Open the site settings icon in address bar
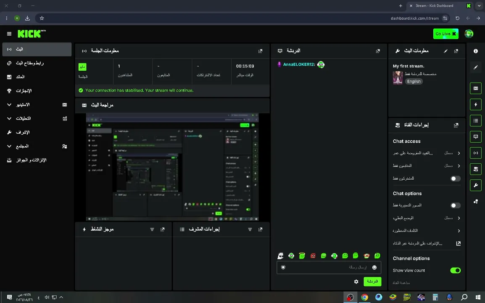The image size is (485, 303). 445,18
